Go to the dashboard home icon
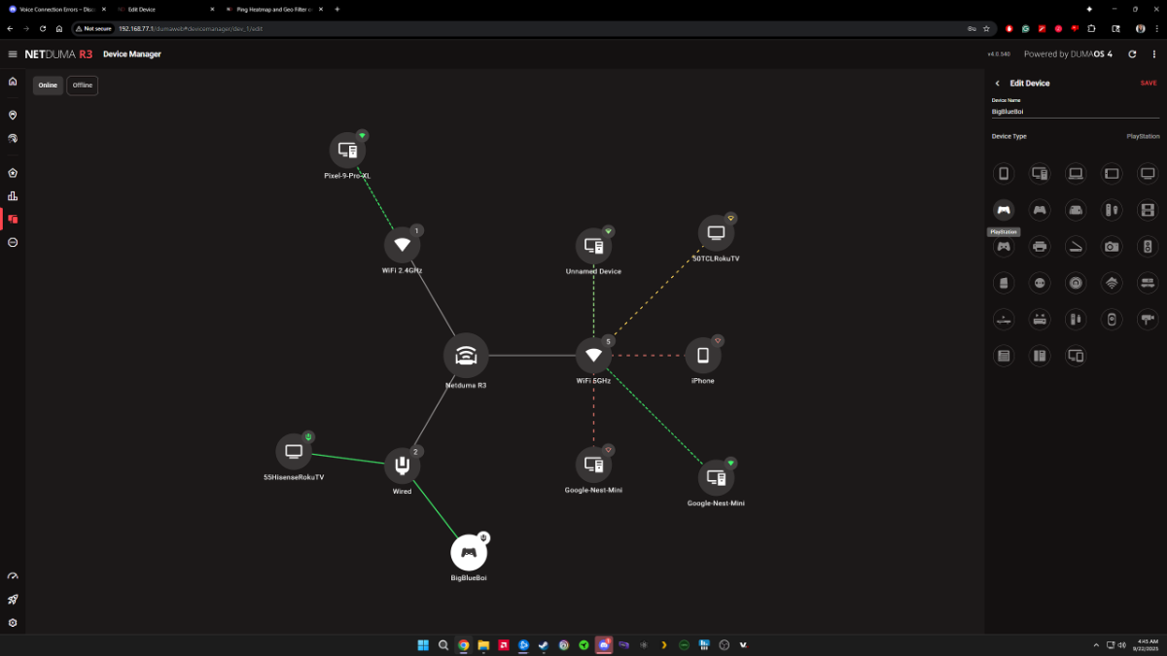This screenshot has height=656, width=1167. click(13, 82)
